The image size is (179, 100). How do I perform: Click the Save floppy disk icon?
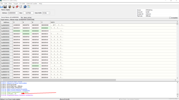tap(5, 7)
